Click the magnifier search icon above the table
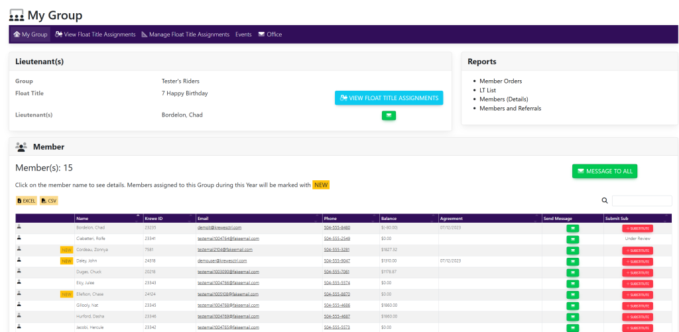Viewport: 679px width, 332px height. (605, 201)
